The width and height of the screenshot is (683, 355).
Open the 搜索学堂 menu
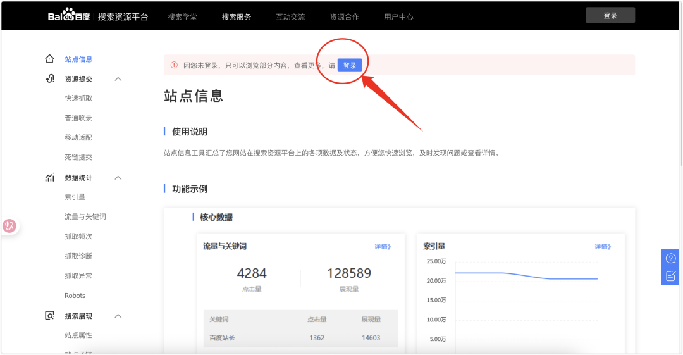(x=183, y=17)
